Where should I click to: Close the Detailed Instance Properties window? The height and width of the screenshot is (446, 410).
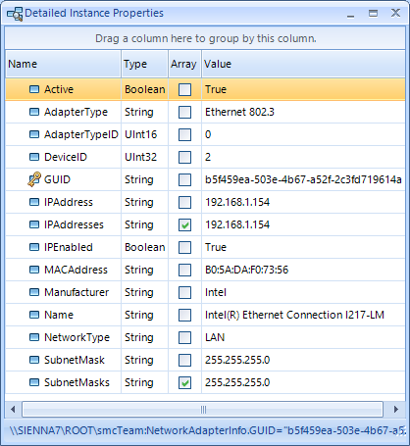point(395,13)
